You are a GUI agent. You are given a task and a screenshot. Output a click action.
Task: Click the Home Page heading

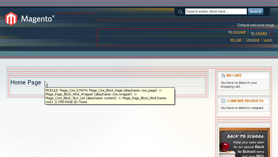point(26,82)
